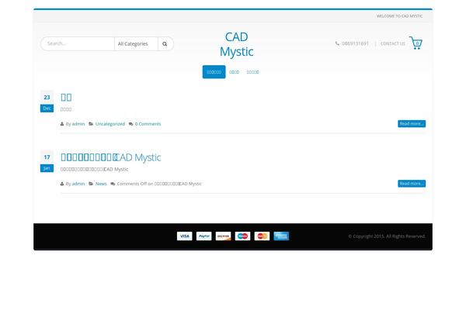This screenshot has height=310, width=466.
Task: Click admin author link on Jan 17 post
Action: (x=78, y=184)
